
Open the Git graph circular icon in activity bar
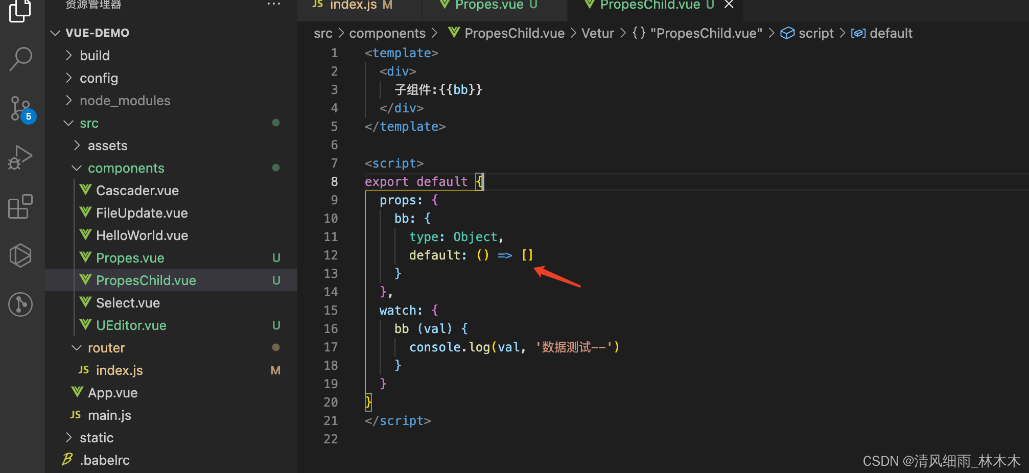20,304
